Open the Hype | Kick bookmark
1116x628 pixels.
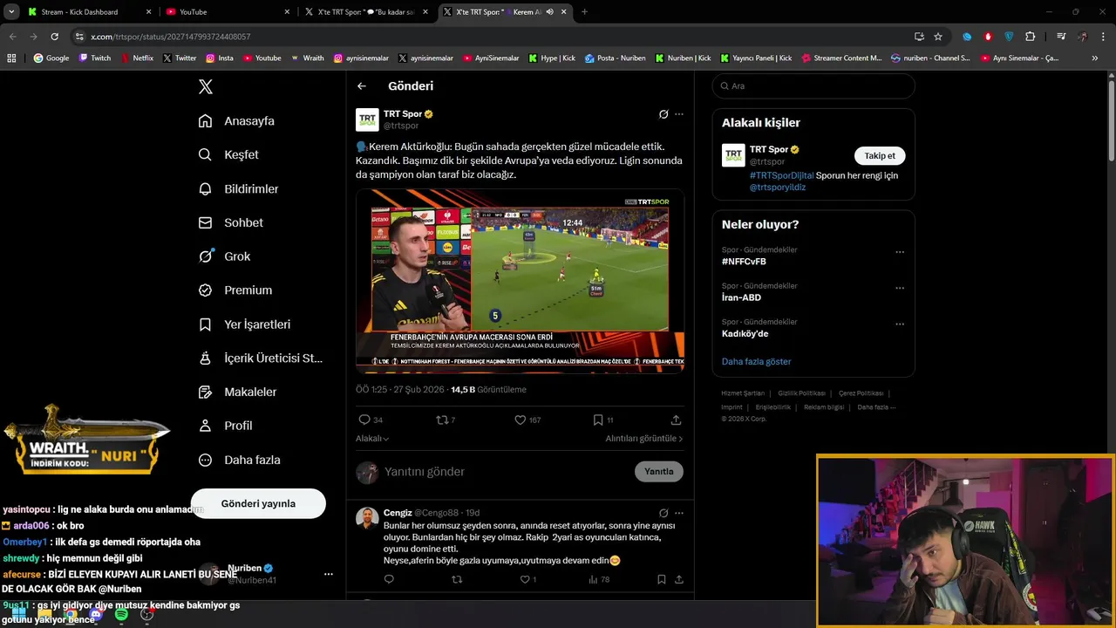point(551,58)
